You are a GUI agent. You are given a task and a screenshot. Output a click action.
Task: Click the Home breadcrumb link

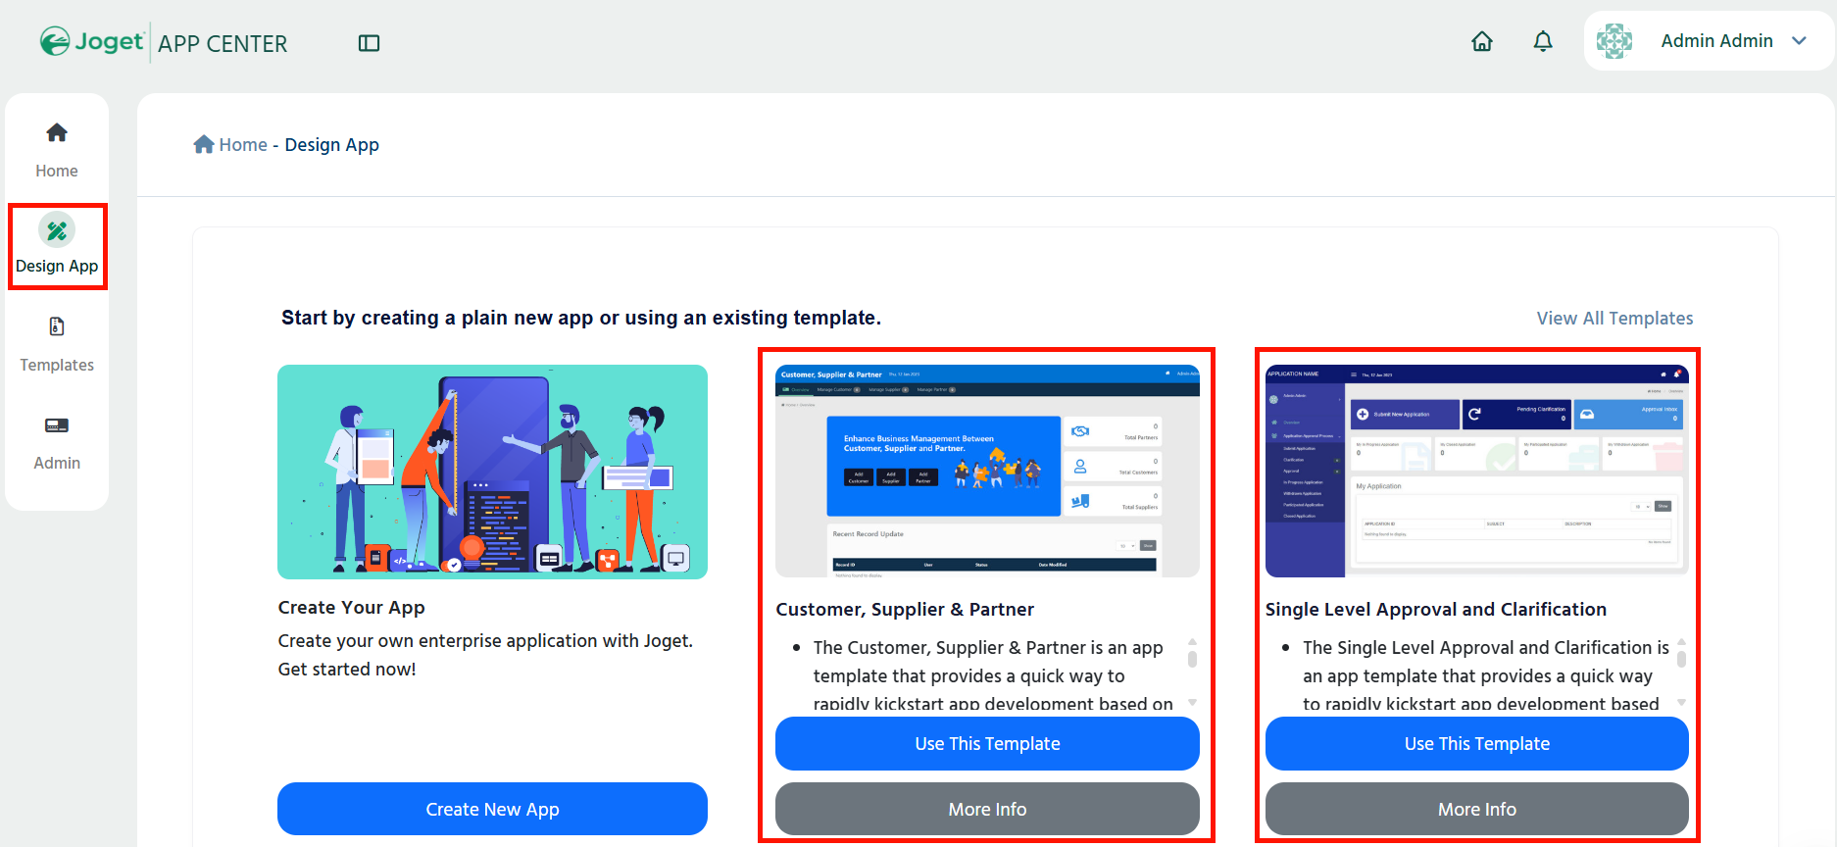243,145
